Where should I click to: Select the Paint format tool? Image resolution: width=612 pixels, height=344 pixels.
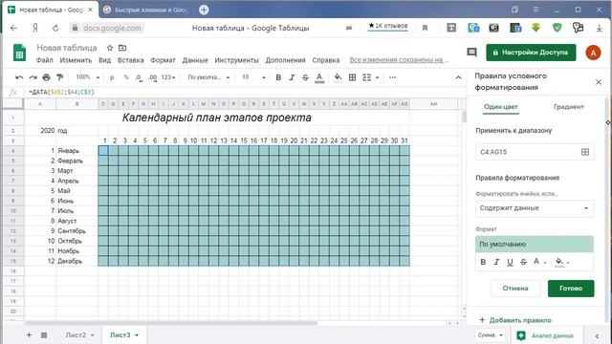(59, 77)
